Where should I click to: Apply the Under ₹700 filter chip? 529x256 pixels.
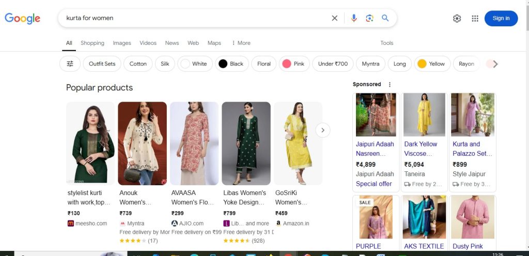333,63
